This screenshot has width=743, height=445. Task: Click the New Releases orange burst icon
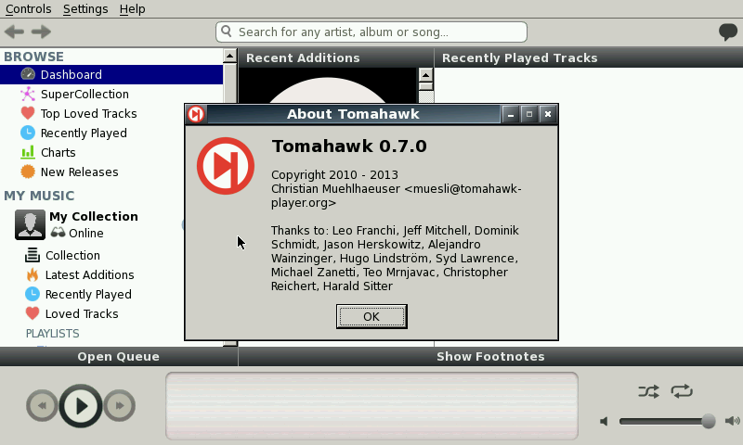coord(28,172)
